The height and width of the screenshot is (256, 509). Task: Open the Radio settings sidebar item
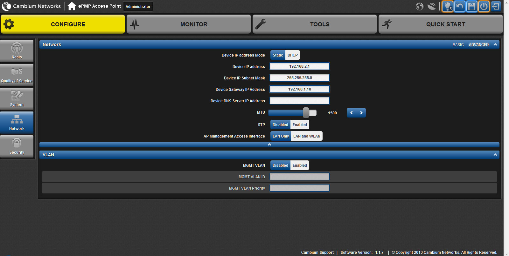pos(17,51)
